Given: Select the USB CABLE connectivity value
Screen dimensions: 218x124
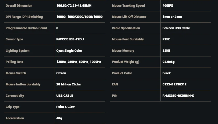Looking at the screenshot, I should pyautogui.click(x=65, y=96).
